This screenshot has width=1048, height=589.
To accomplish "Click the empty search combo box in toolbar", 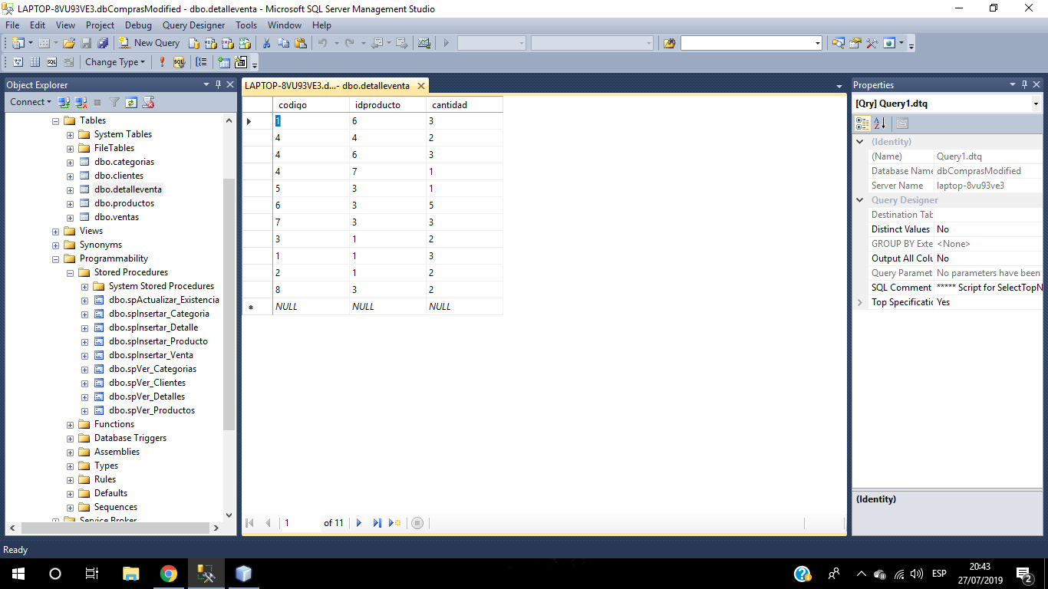I will pos(751,43).
